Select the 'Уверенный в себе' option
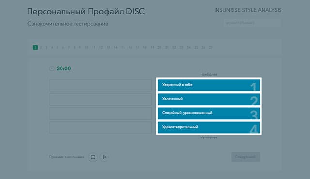 (x=209, y=85)
